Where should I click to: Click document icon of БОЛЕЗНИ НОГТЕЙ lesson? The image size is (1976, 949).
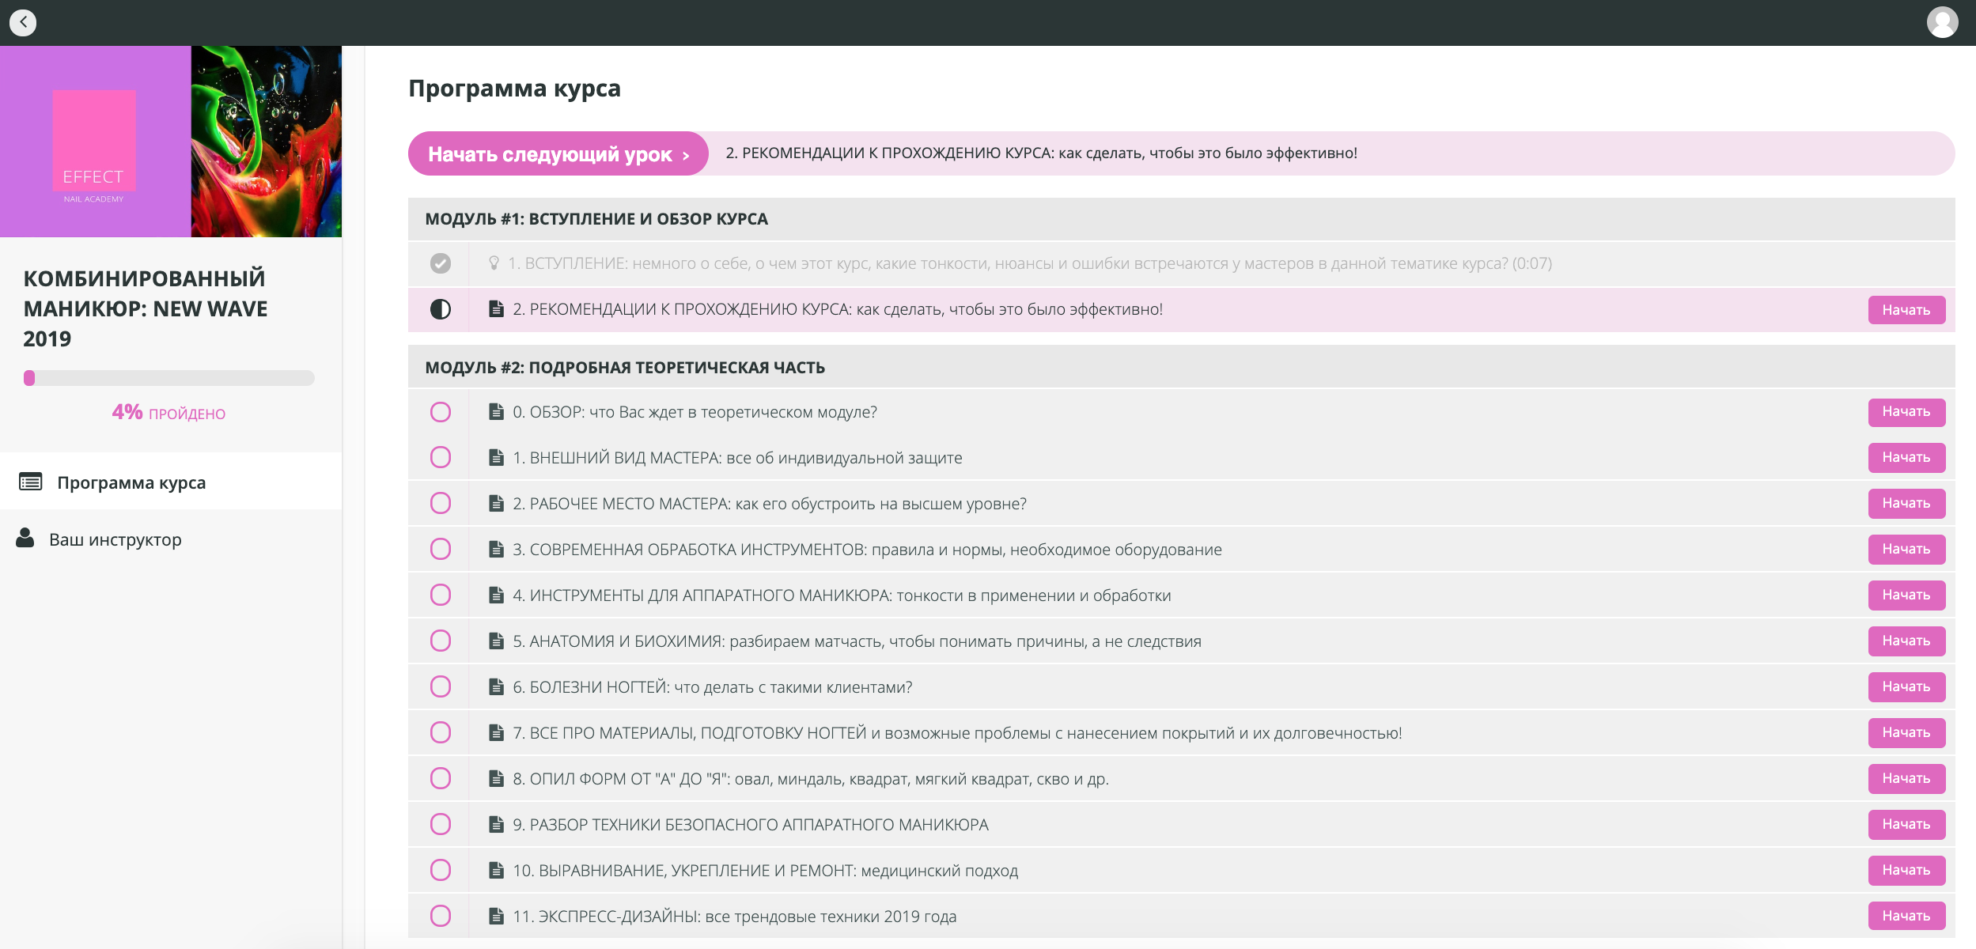pos(496,686)
